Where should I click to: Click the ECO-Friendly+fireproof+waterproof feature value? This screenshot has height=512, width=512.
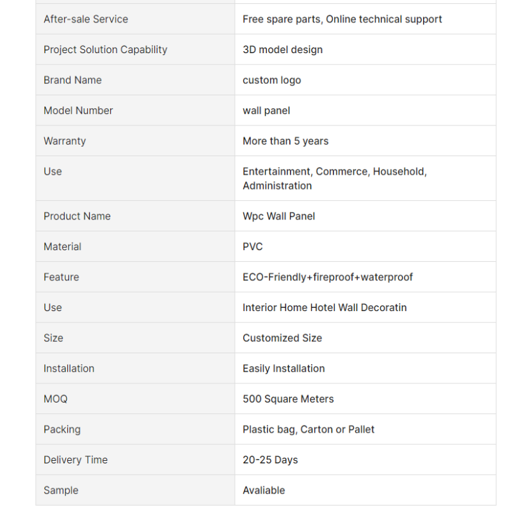(x=328, y=277)
